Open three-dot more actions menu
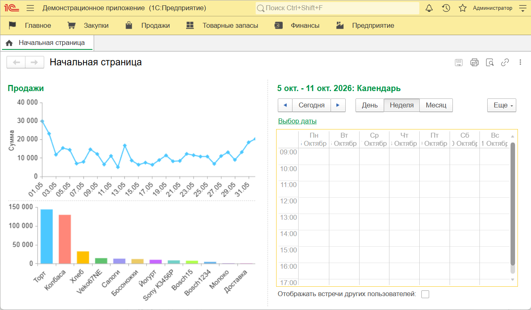 (x=520, y=62)
